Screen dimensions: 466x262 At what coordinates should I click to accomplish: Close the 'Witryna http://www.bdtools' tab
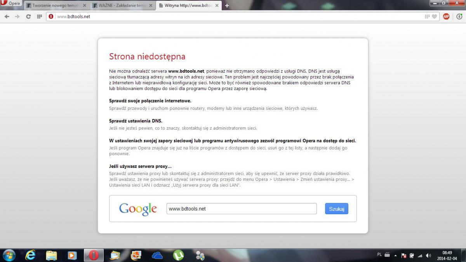click(216, 6)
